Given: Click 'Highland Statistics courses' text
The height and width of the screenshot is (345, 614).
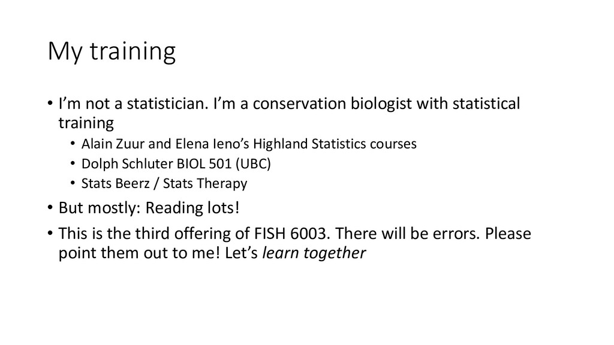Looking at the screenshot, I should pyautogui.click(x=335, y=144).
